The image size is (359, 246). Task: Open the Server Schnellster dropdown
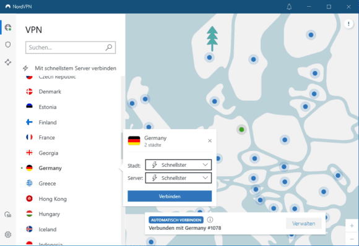(178, 178)
